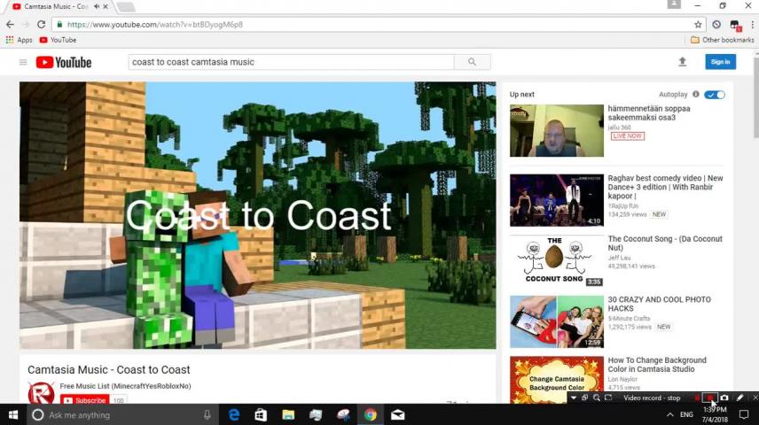
Task: Click the blue Sign in button
Action: point(720,61)
